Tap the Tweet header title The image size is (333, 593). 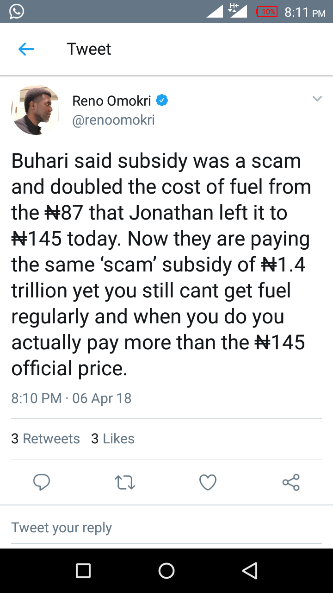89,49
